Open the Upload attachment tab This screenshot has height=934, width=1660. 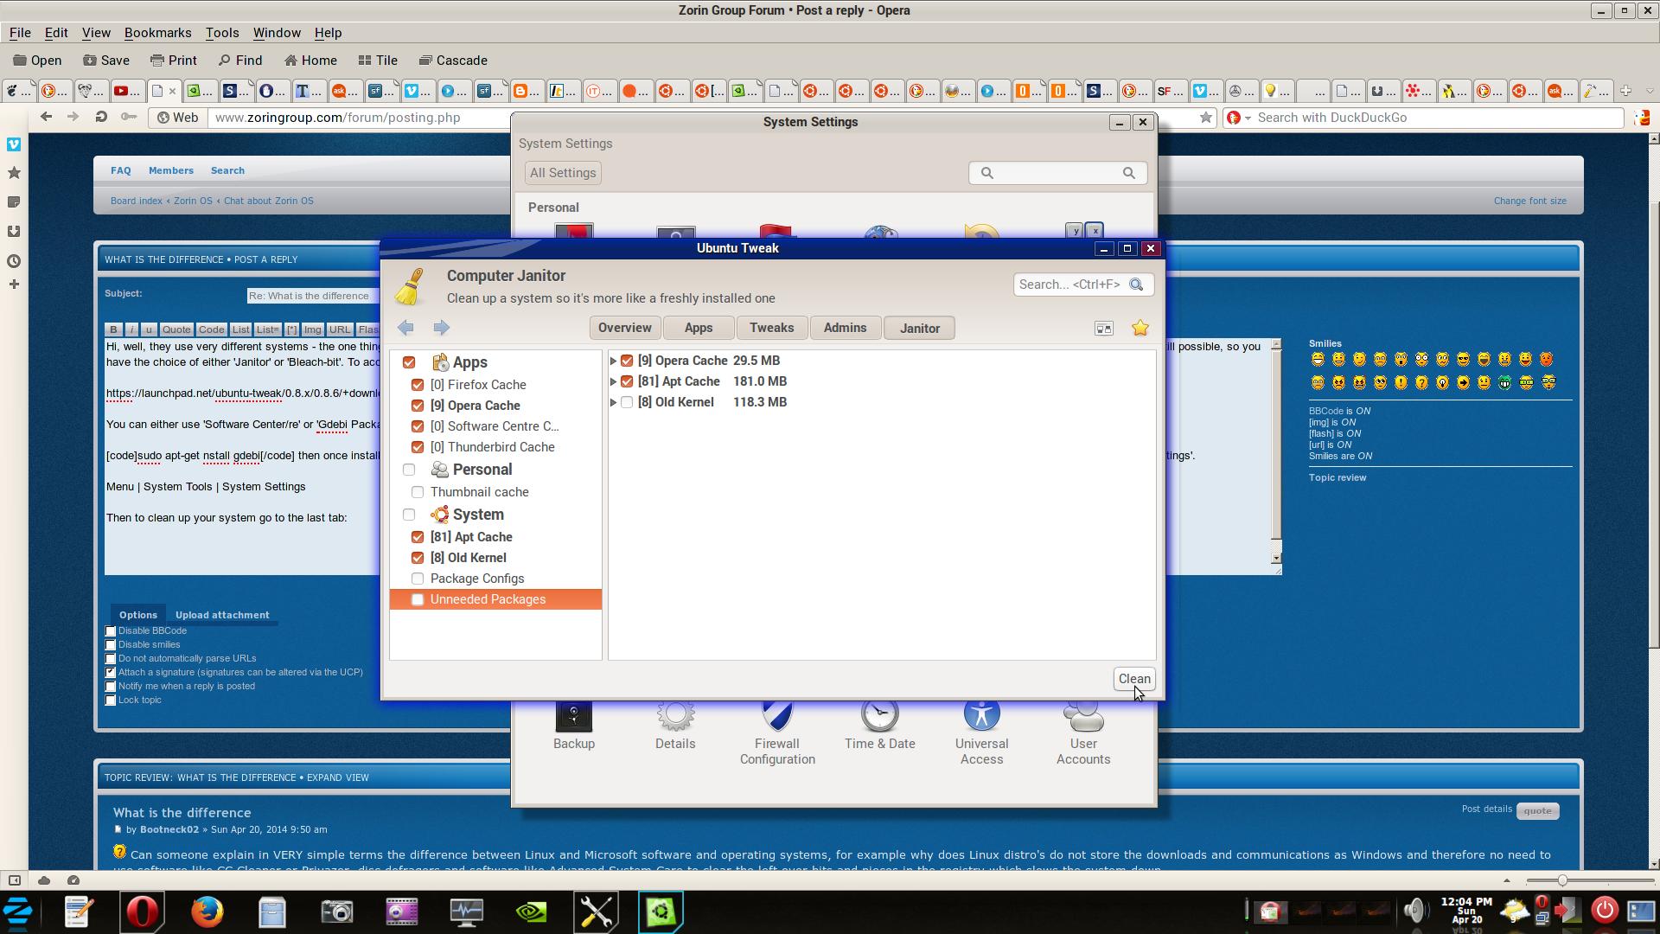pos(222,615)
